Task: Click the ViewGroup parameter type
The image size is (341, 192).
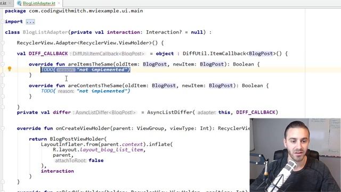Action: (150, 128)
